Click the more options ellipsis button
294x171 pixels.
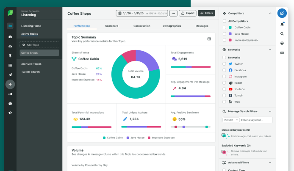tap(173, 13)
